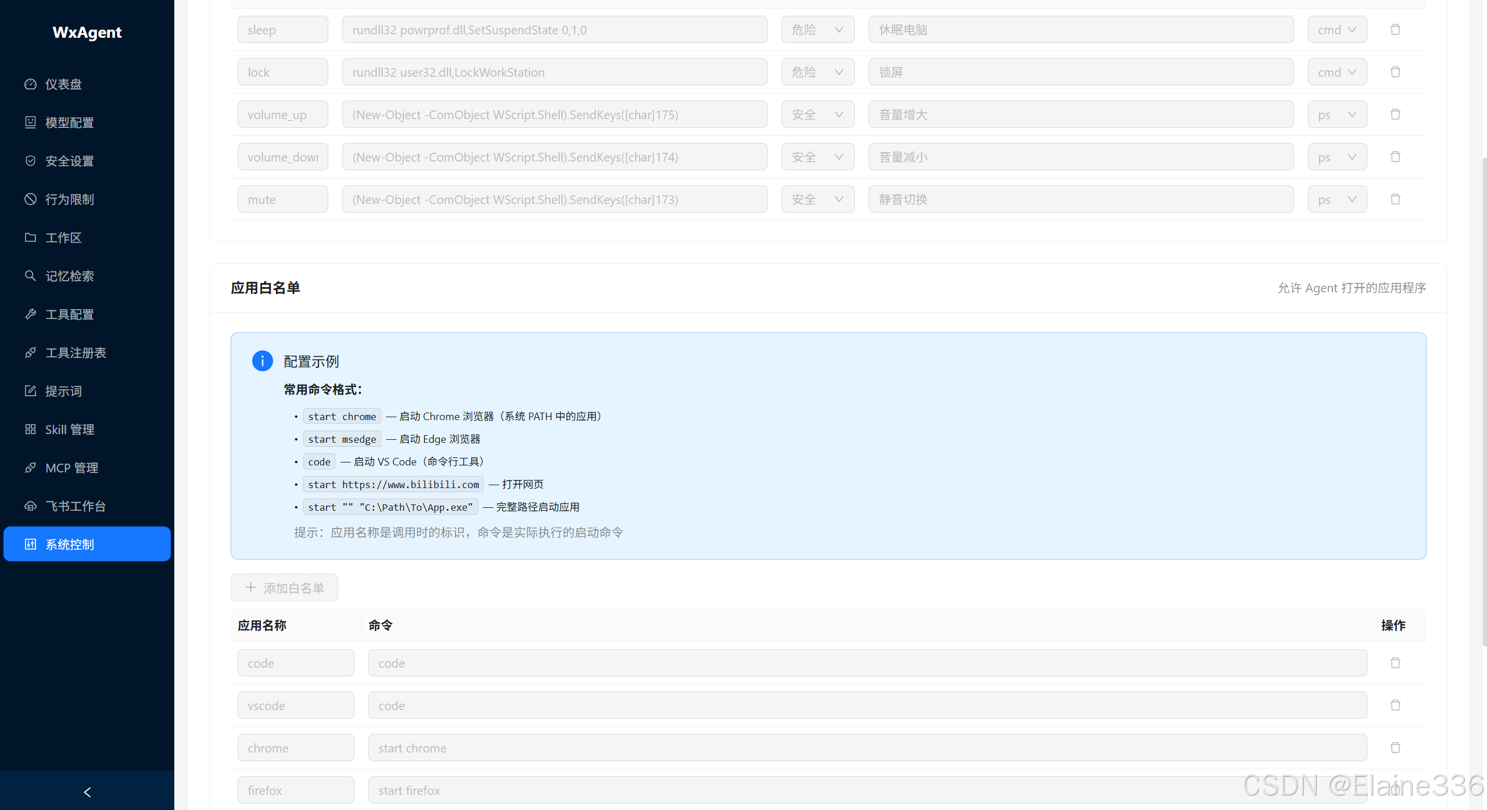Open risk level dropdown for volume_down
The height and width of the screenshot is (810, 1487).
pos(818,157)
